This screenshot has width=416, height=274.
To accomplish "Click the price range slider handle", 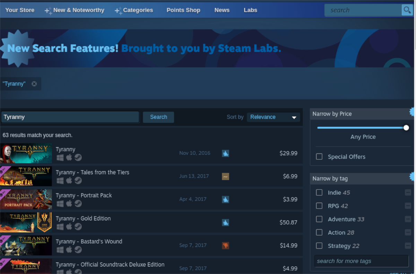I will tap(406, 128).
